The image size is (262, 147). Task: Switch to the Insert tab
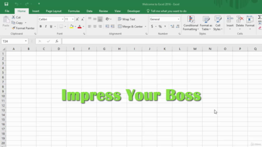[36, 11]
